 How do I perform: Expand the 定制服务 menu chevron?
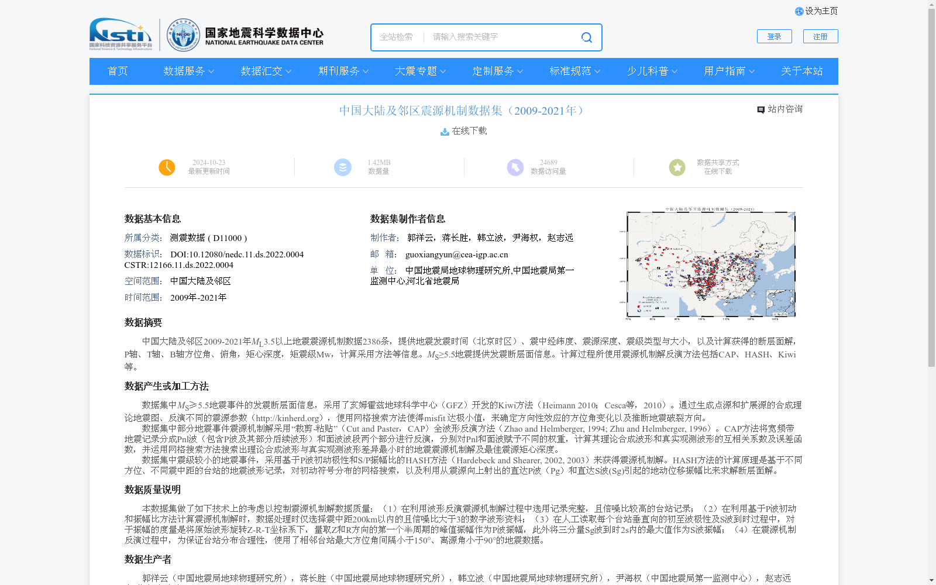[520, 71]
